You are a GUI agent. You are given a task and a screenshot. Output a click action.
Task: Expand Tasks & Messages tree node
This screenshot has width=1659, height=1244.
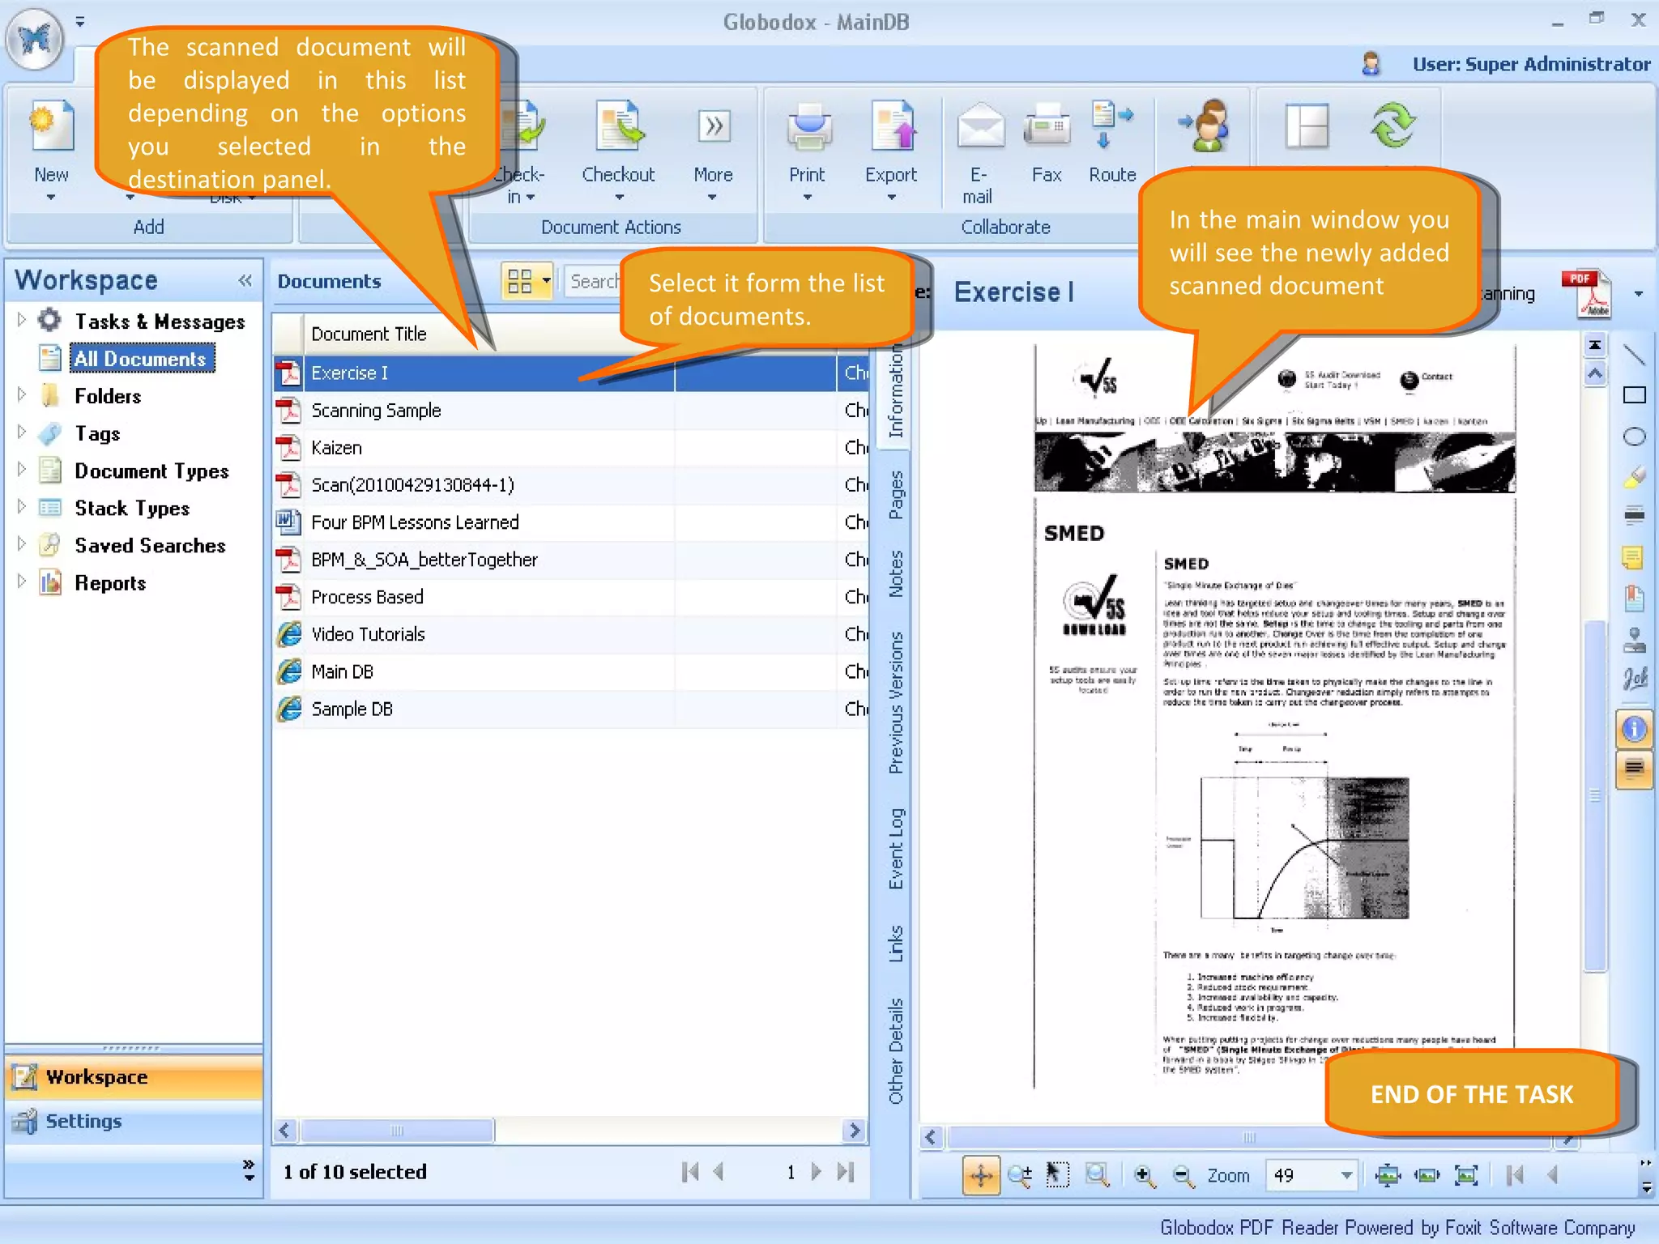(x=22, y=320)
